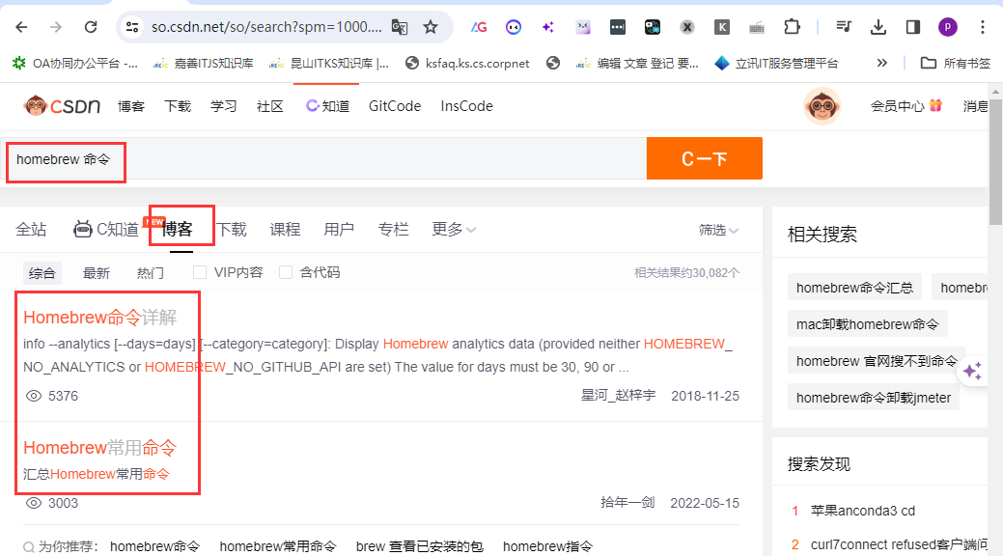The width and height of the screenshot is (1003, 556).
Task: Select the 全站 tab
Action: (31, 229)
